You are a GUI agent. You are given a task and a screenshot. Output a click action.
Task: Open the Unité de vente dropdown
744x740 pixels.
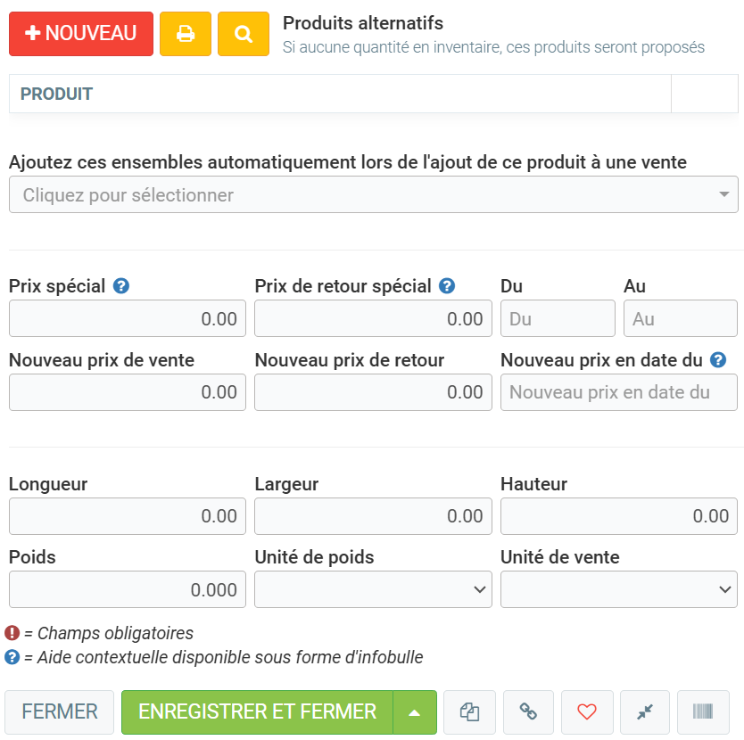618,589
